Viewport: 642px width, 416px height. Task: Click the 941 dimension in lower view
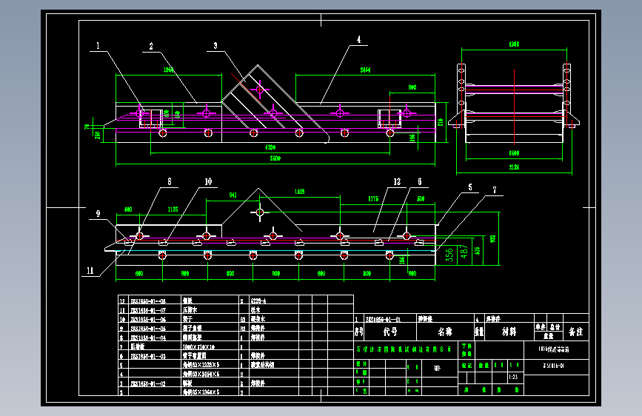coord(233,195)
